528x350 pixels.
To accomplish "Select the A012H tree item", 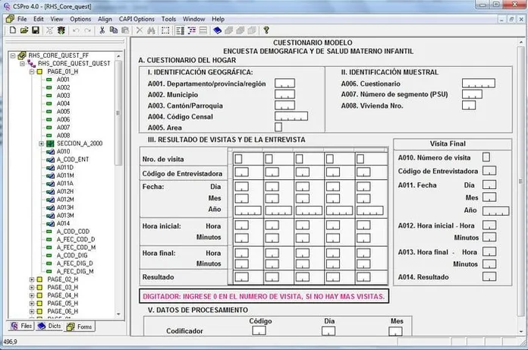I will [x=65, y=191].
